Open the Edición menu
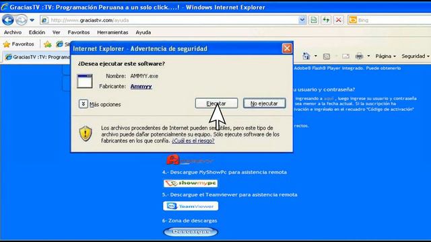The image size is (431, 242). point(37,32)
